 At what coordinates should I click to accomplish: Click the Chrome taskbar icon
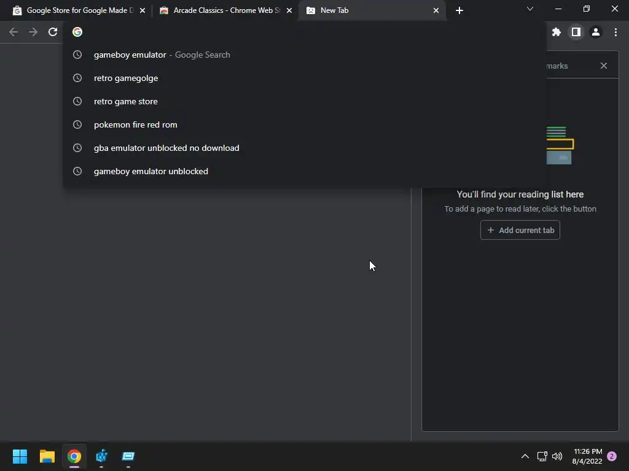74,456
